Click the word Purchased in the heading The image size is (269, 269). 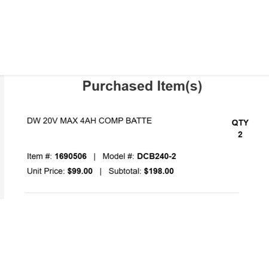[118, 87]
